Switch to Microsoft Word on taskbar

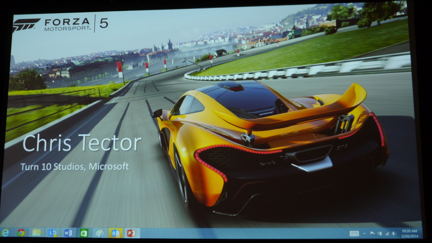68,233
